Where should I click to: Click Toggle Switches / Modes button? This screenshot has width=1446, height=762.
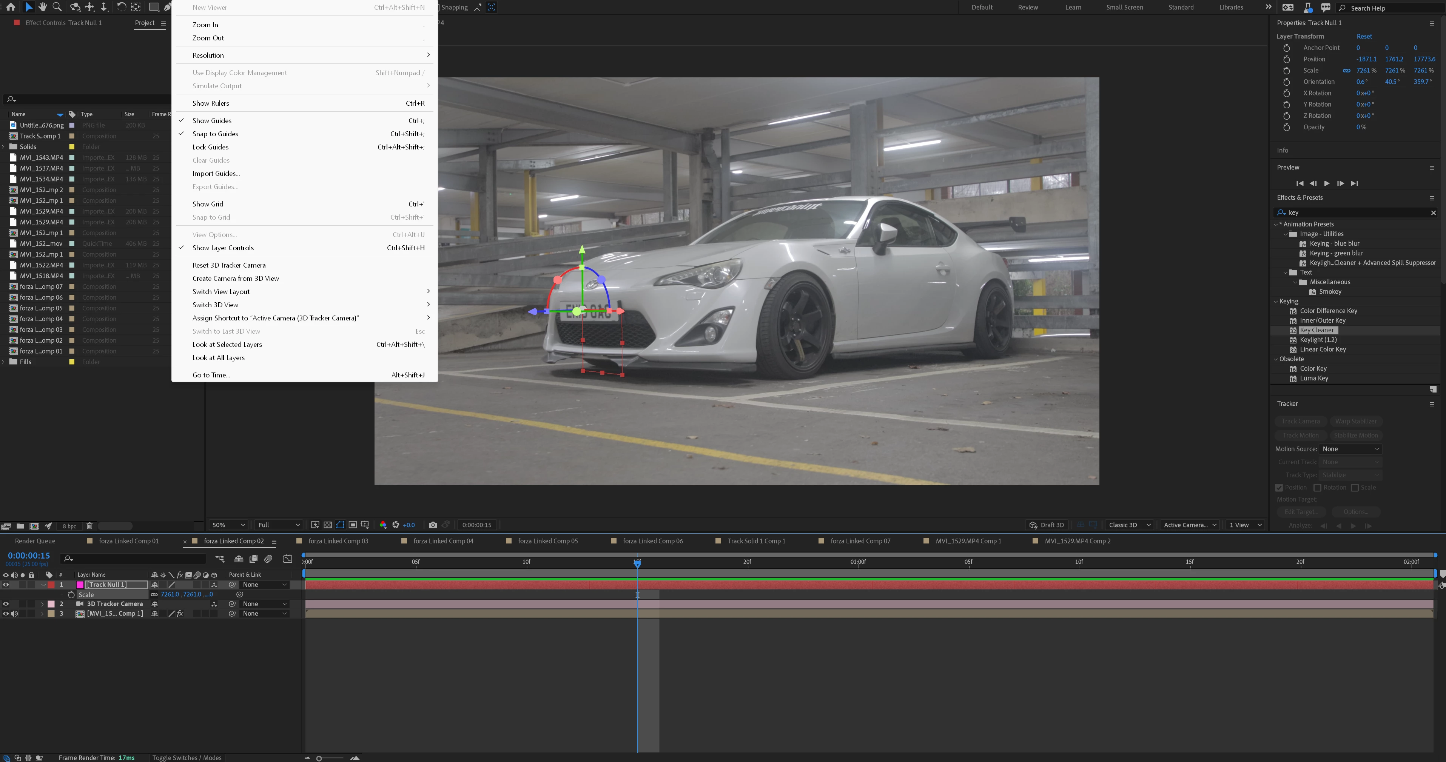[x=187, y=757]
